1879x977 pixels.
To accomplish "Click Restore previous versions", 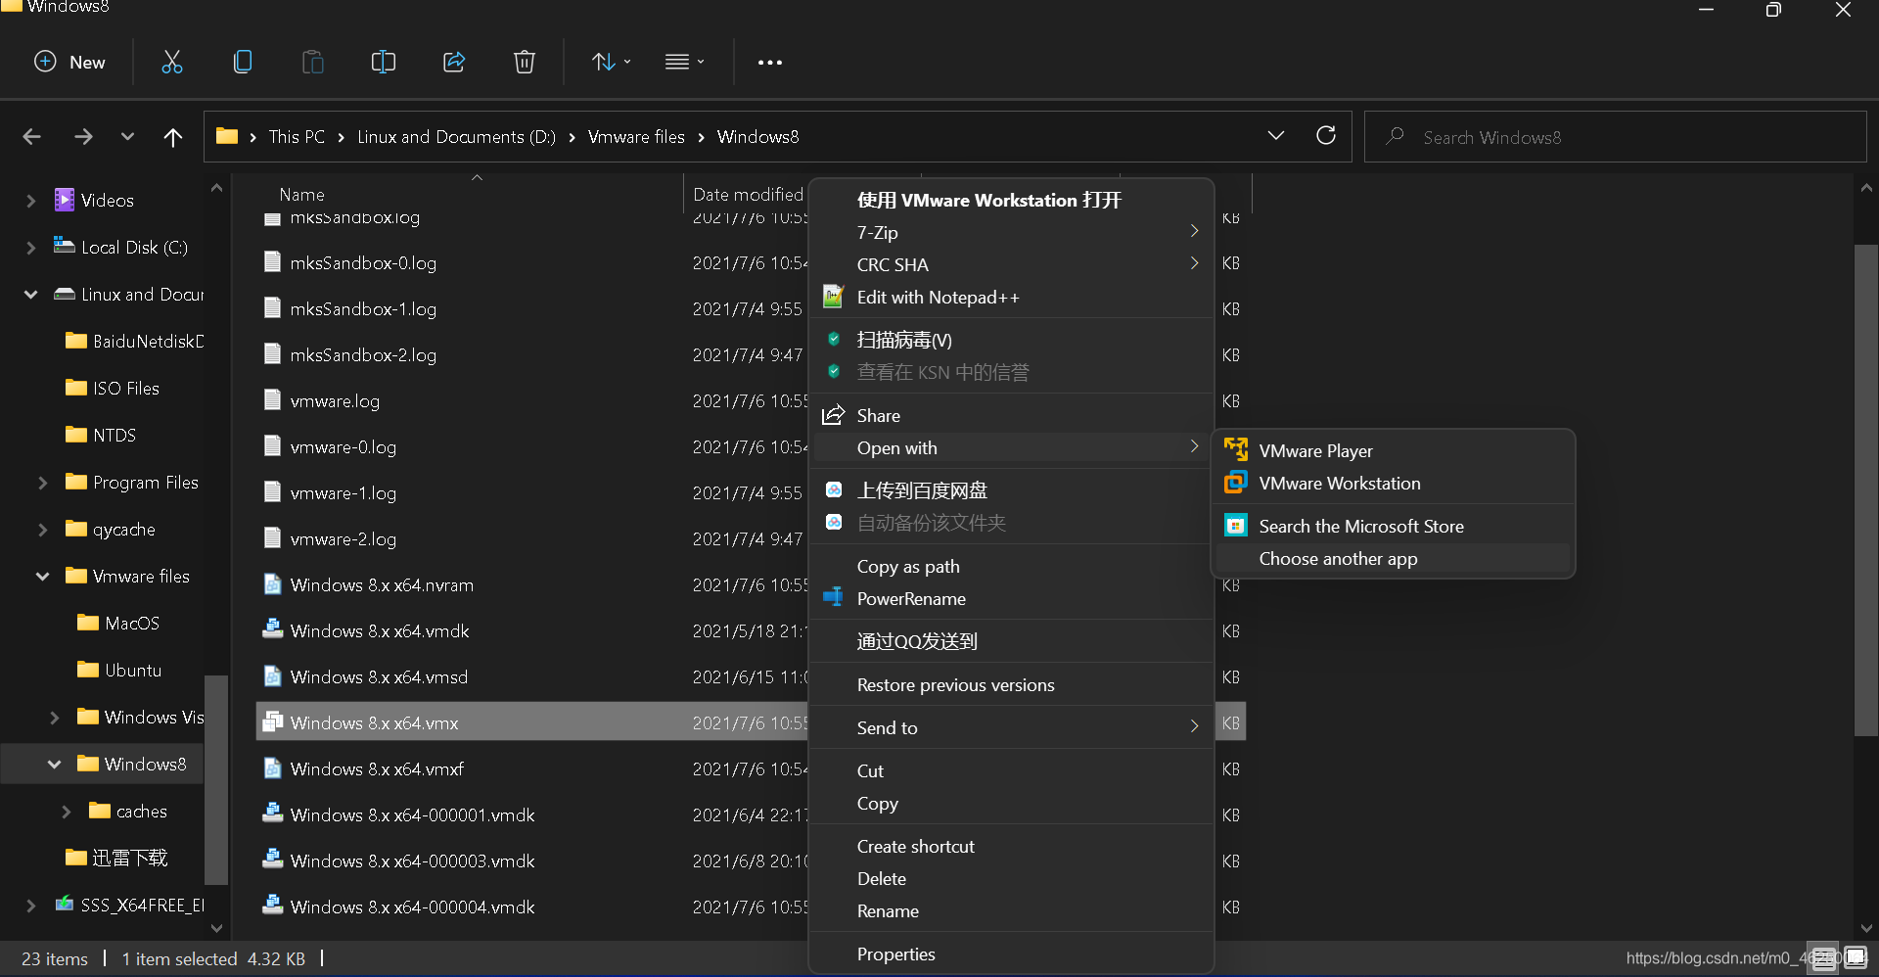I will (x=1012, y=684).
